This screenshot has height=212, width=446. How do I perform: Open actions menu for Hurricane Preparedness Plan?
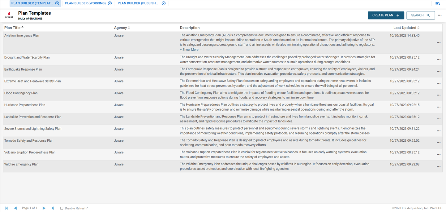pos(438,107)
